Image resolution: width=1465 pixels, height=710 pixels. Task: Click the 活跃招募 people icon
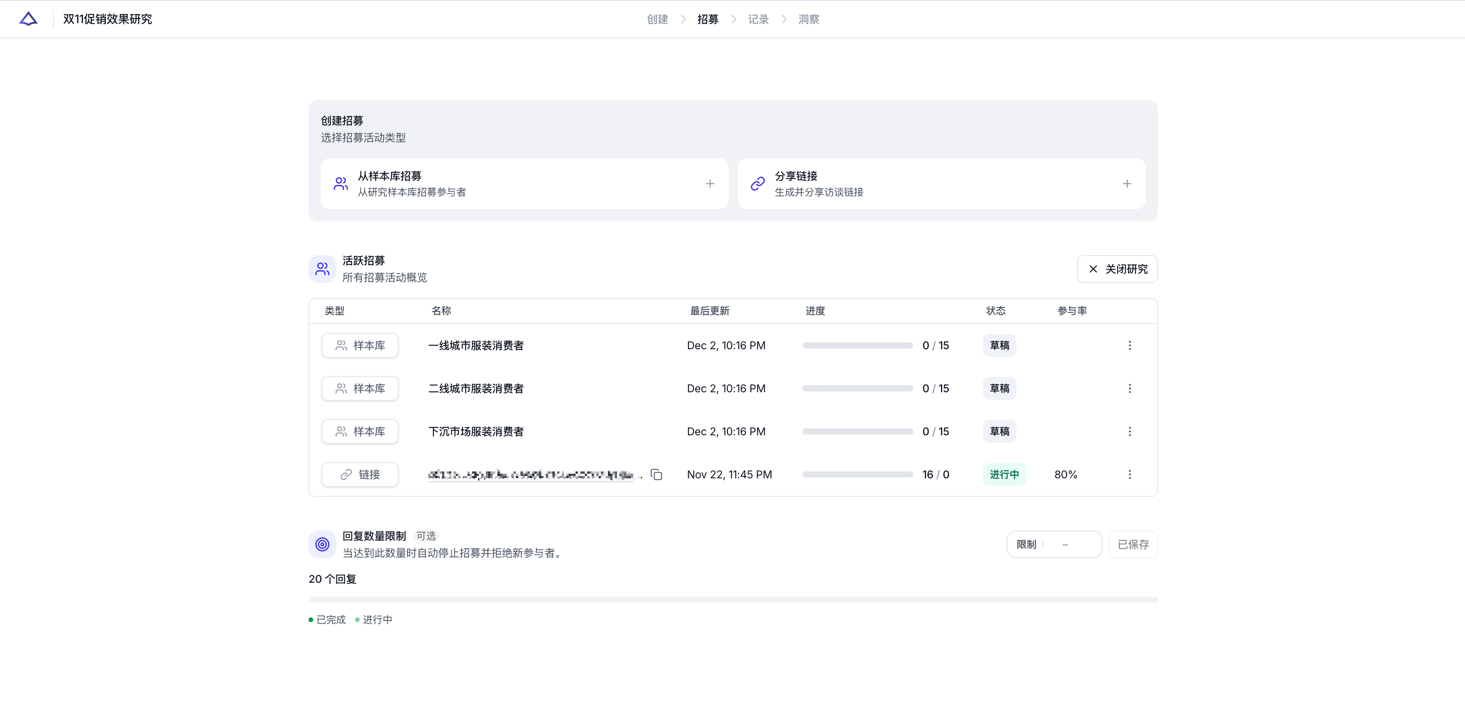pos(322,269)
